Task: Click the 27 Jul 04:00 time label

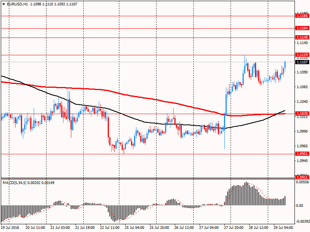Action: (x=209, y=228)
